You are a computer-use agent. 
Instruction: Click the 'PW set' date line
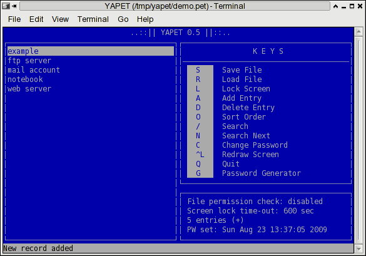tap(257, 230)
